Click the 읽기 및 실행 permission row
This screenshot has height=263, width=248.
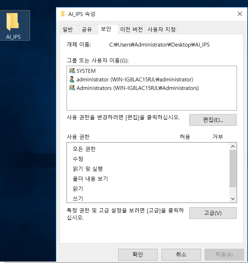point(148,169)
